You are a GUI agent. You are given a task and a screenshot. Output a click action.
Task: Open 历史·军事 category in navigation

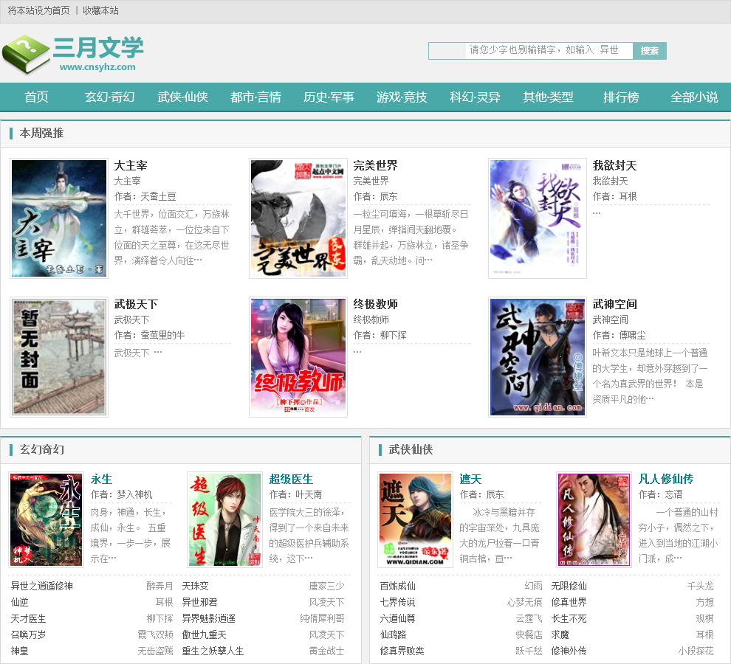pyautogui.click(x=329, y=97)
